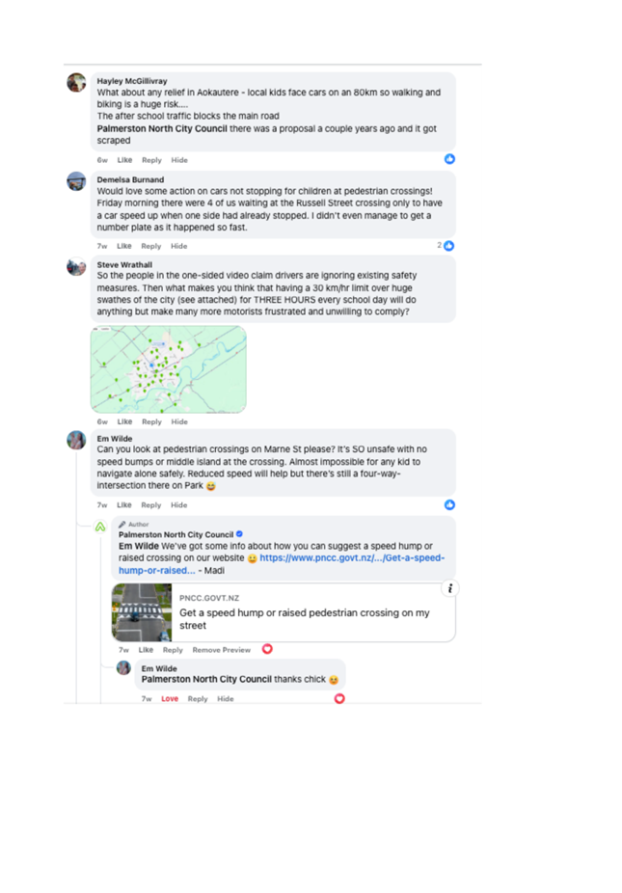Click Remove Preview under the council's reply

click(222, 650)
